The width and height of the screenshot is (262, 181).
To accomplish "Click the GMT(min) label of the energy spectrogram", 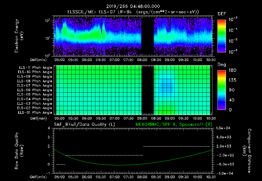I will point(38,60).
